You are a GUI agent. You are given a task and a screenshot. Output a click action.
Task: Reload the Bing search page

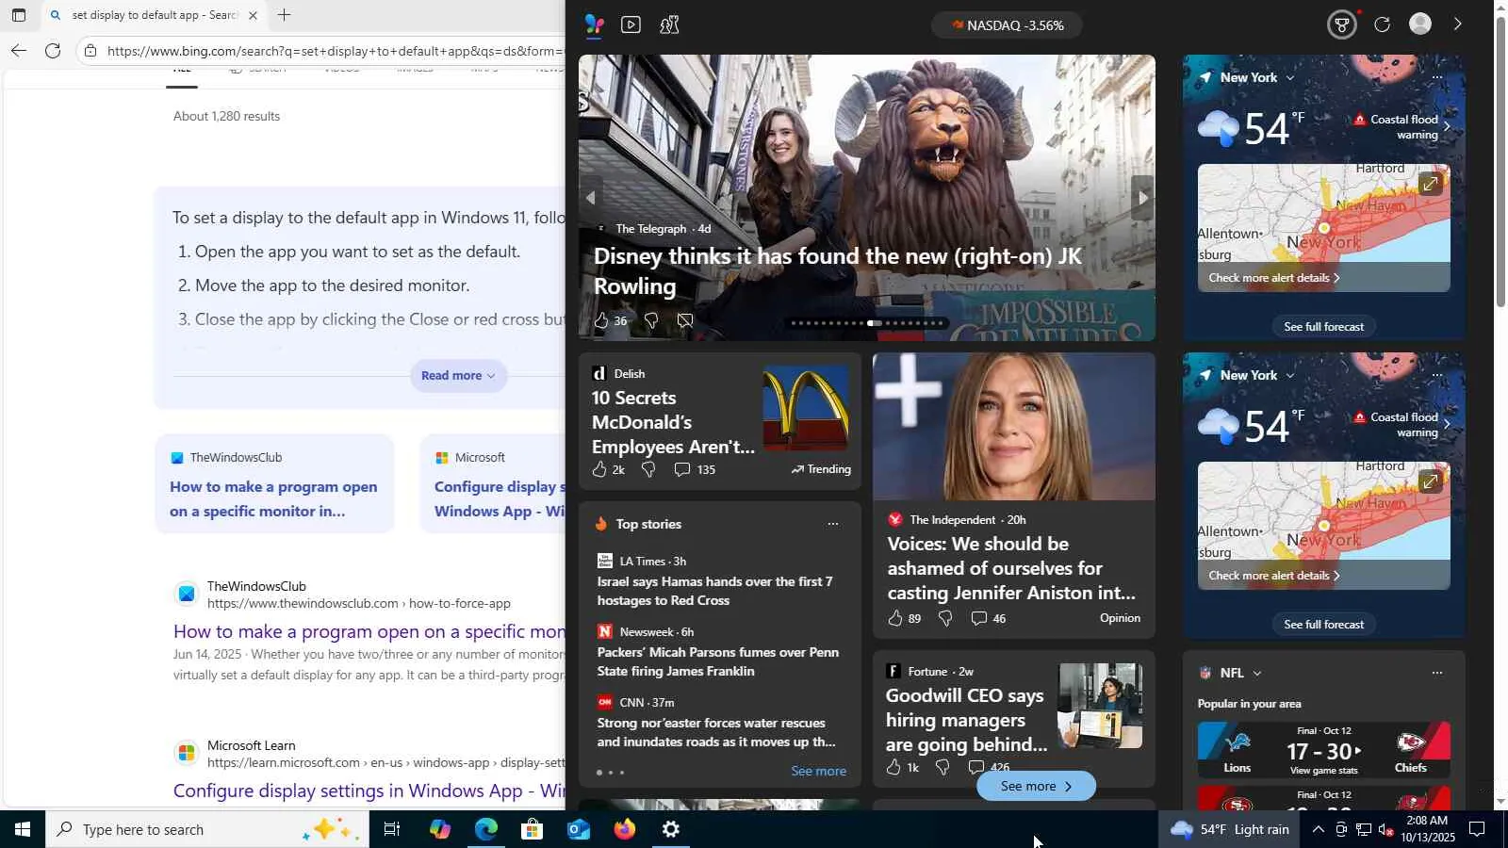pos(53,51)
